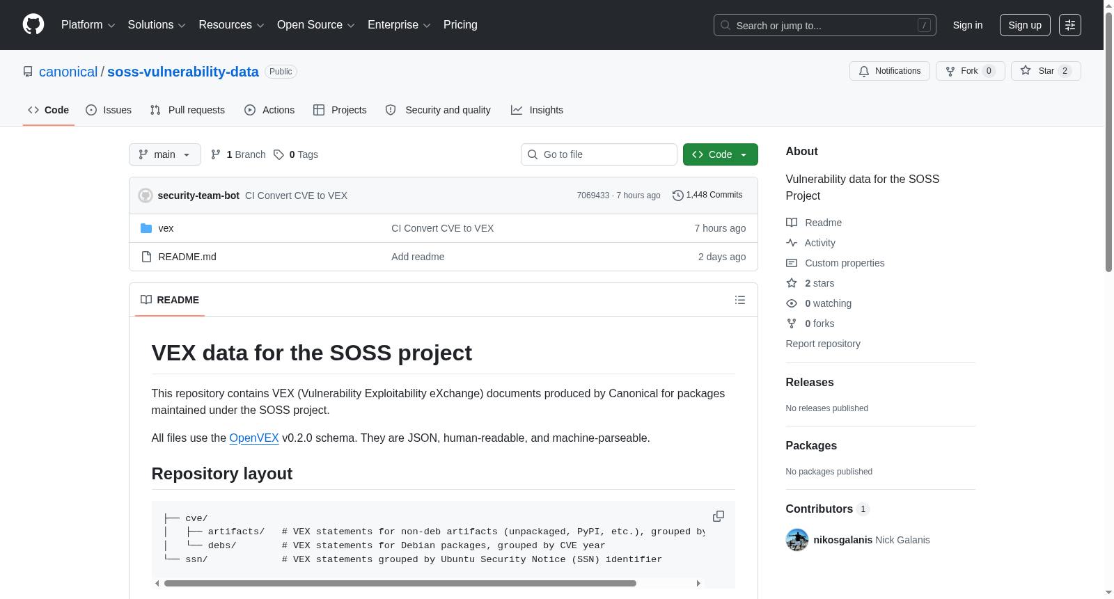The width and height of the screenshot is (1114, 599).
Task: Click Report repository link
Action: pyautogui.click(x=823, y=344)
